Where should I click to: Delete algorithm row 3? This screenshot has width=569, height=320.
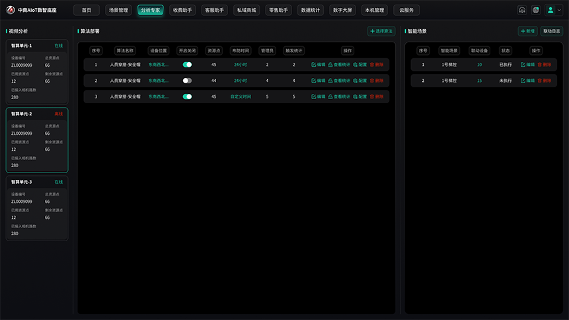point(377,97)
